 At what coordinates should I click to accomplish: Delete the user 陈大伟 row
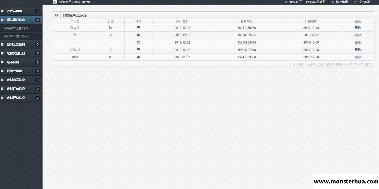click(x=358, y=28)
